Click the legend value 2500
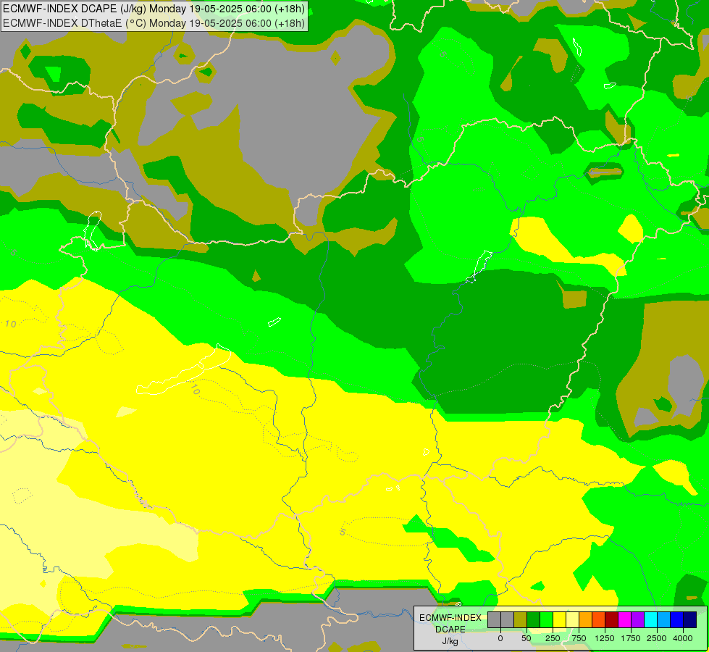This screenshot has height=652, width=709. (x=657, y=638)
